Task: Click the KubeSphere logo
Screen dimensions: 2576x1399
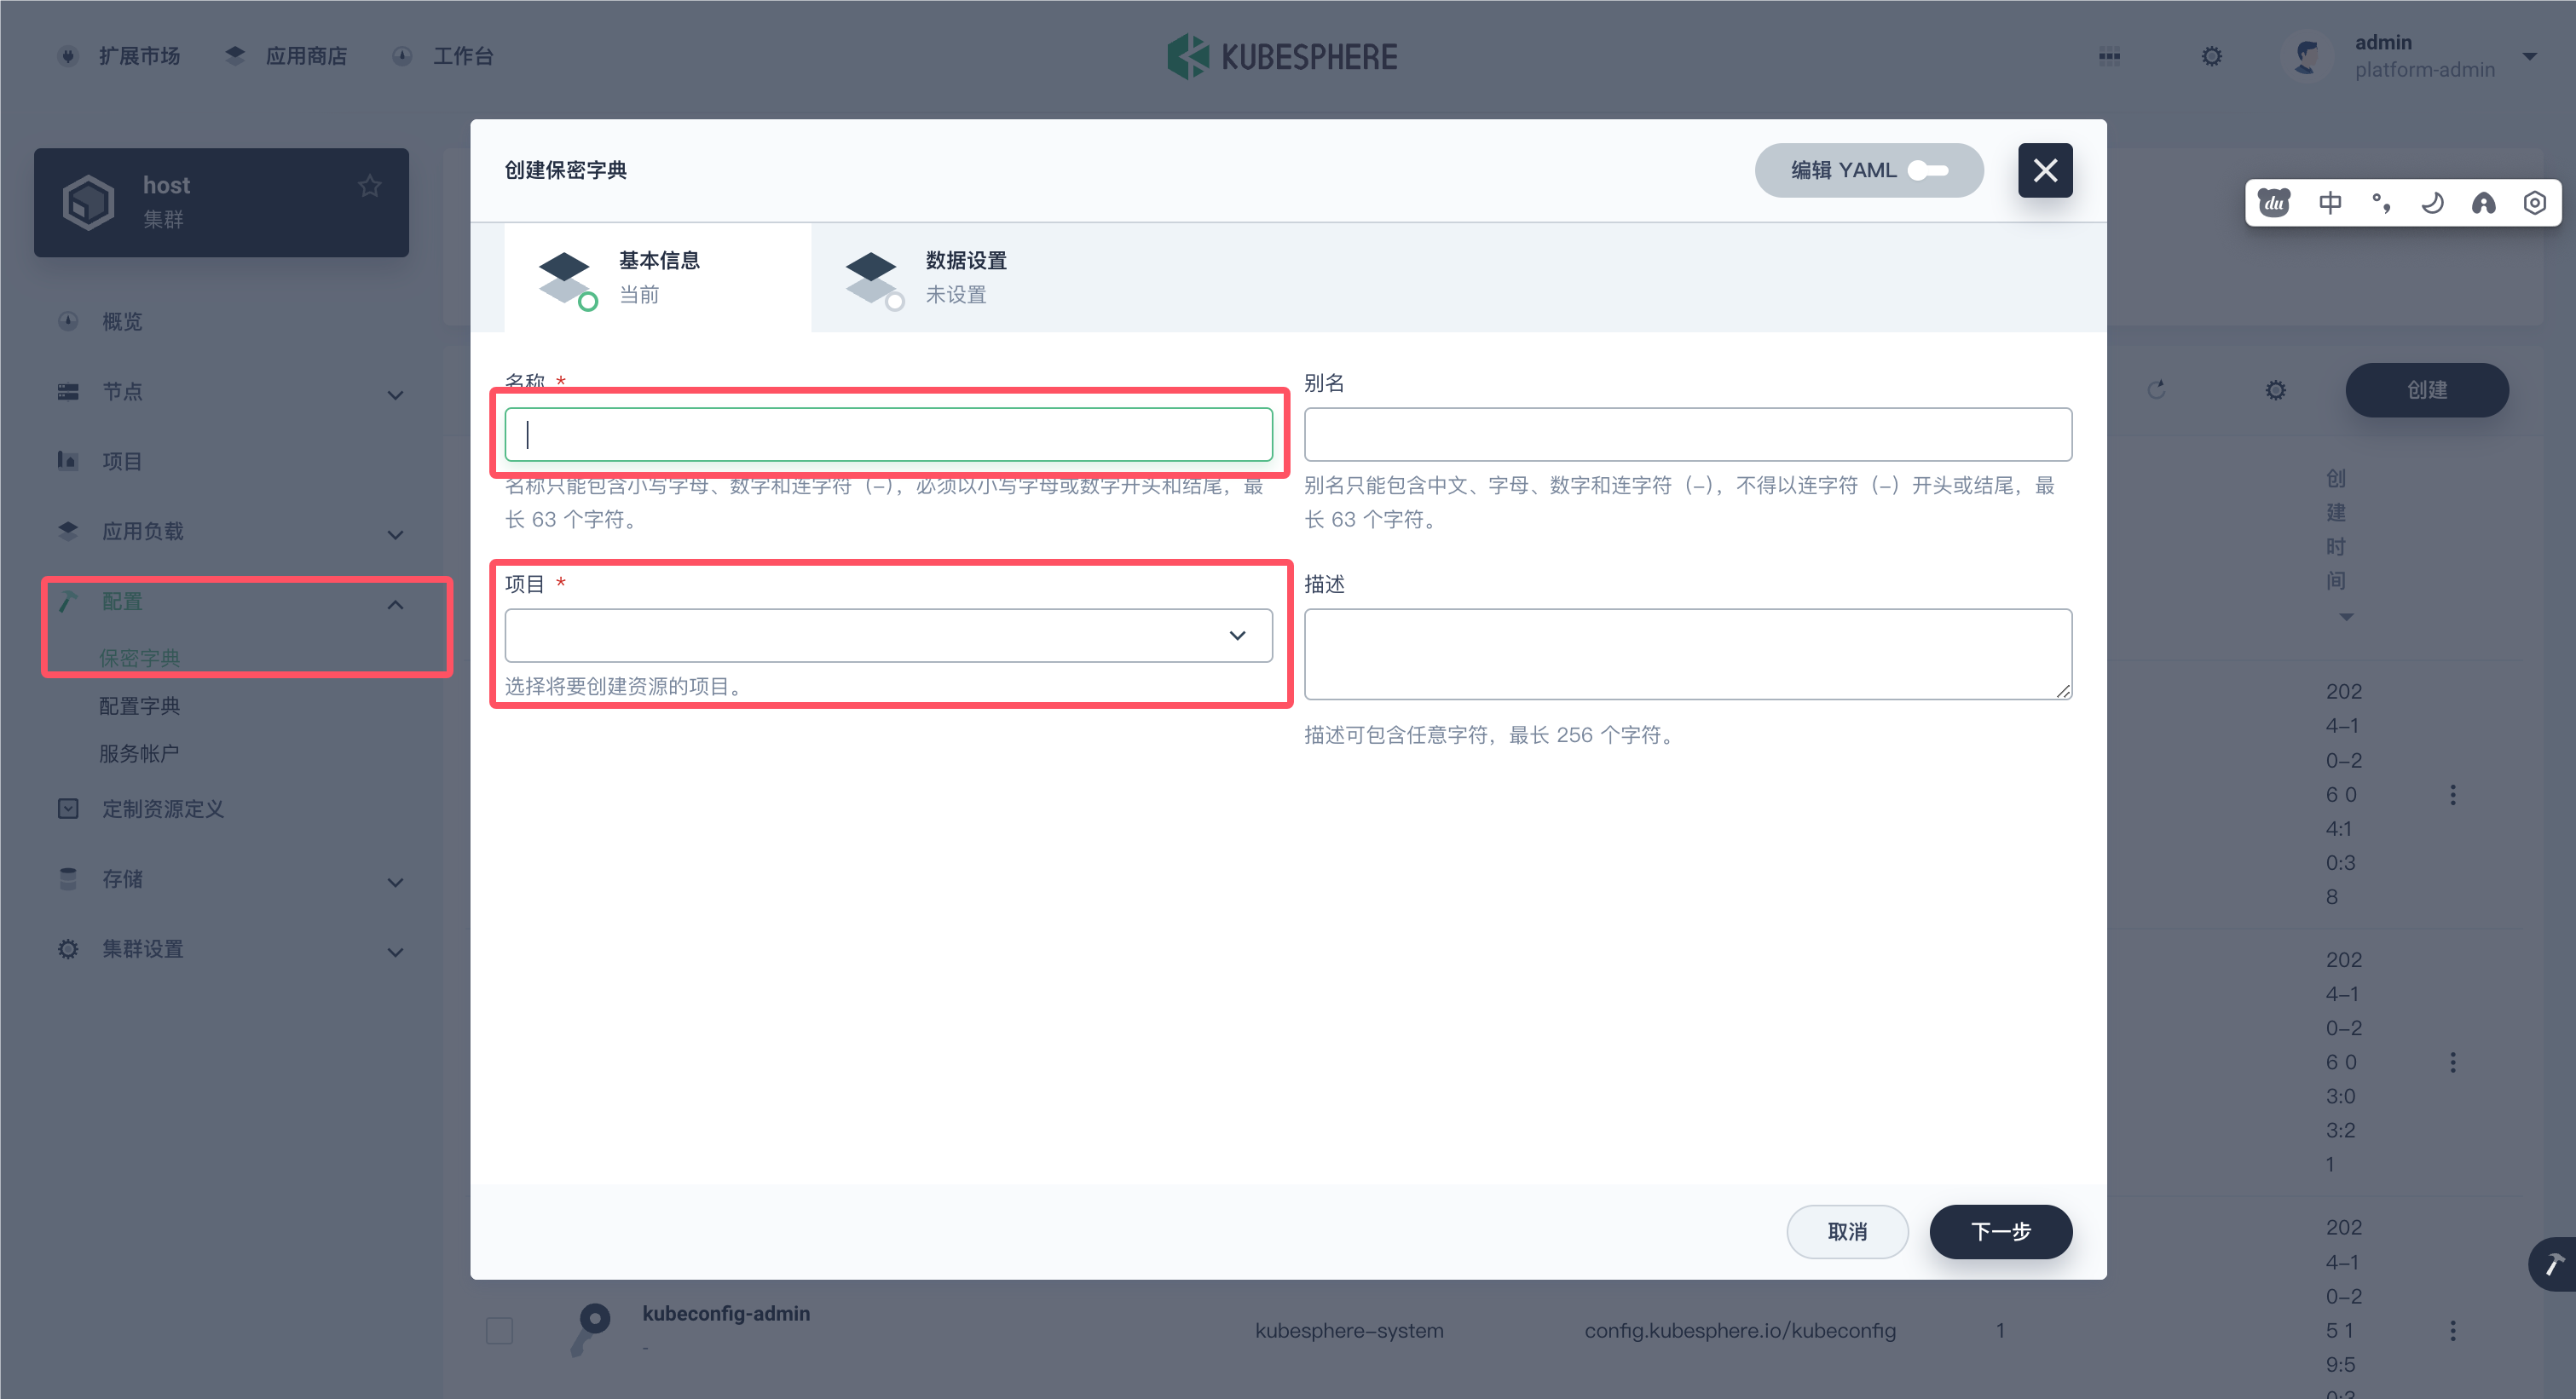Action: pyautogui.click(x=1283, y=56)
